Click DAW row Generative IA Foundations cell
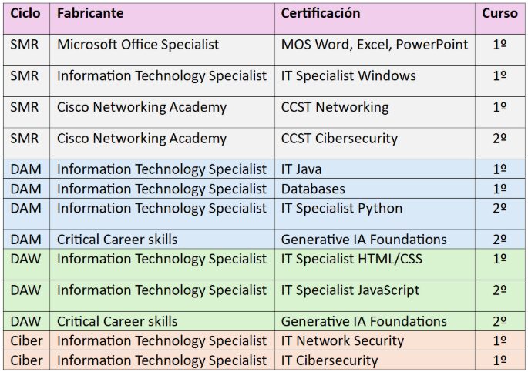This screenshot has width=528, height=372. 375,321
